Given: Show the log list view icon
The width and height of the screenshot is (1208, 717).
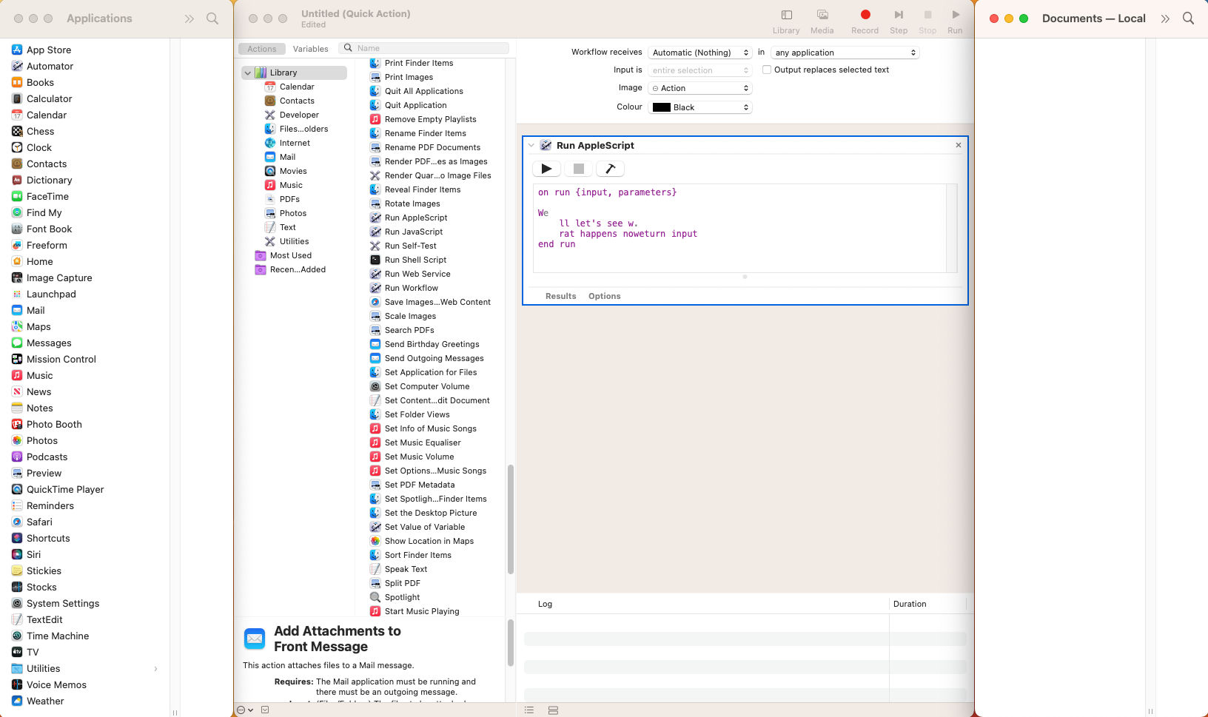Looking at the screenshot, I should [x=529, y=710].
